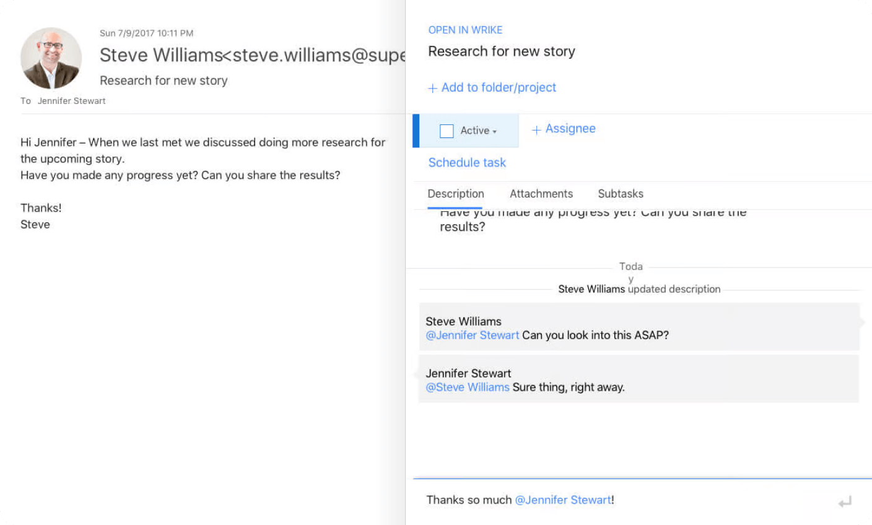
Task: Click Schedule task link
Action: [x=467, y=163]
